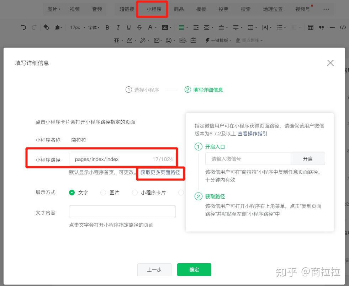Open emoji smiley picker
349x286 pixels.
click(169, 40)
